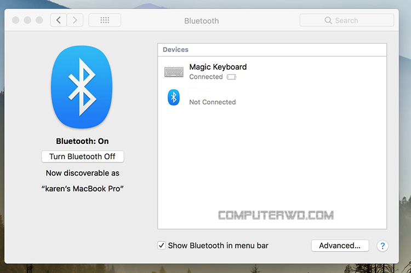This screenshot has width=411, height=273.
Task: Click the Magic Keyboard battery level icon
Action: [x=231, y=77]
